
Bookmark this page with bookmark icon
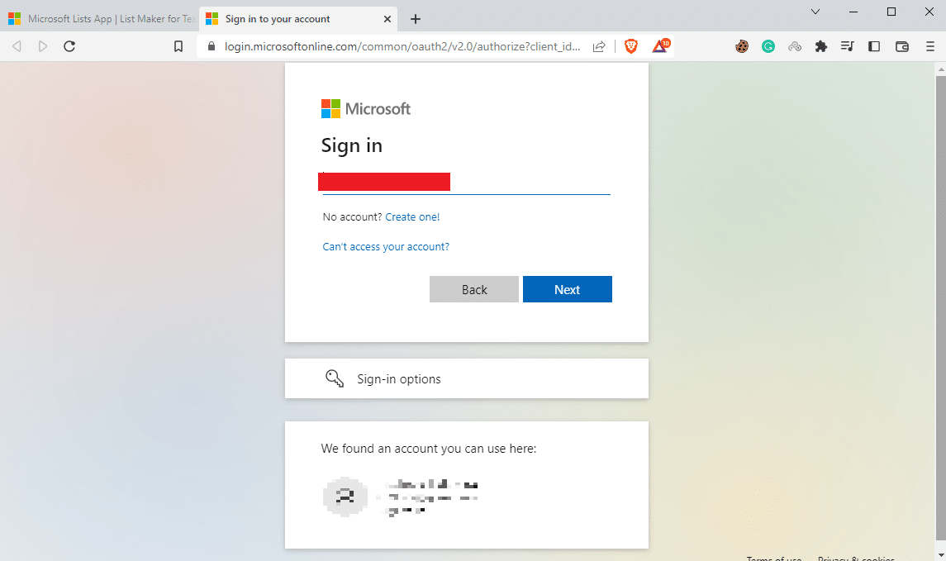[178, 46]
